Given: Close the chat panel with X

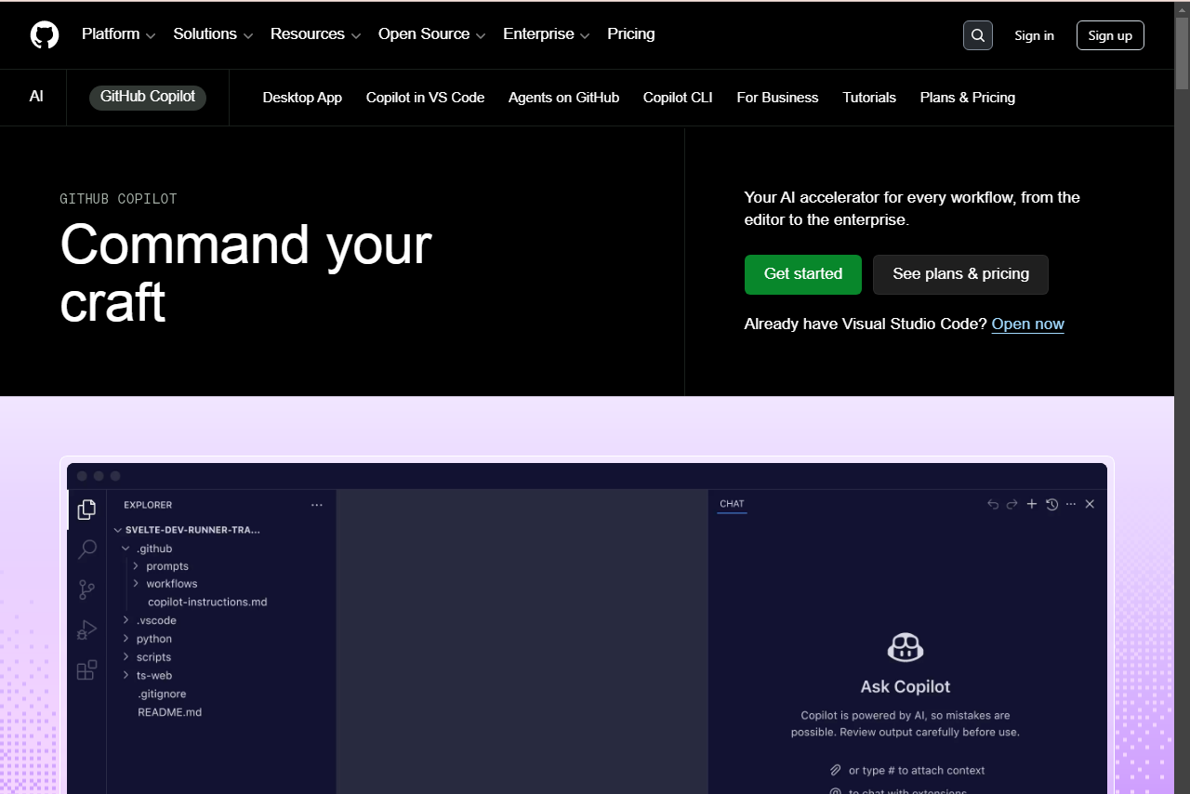Looking at the screenshot, I should pyautogui.click(x=1090, y=504).
